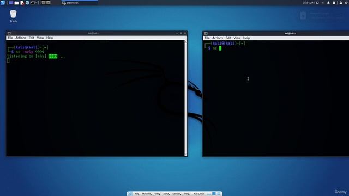Maximize the left terminal window
Screen dimensions: 349x196
point(181,33)
